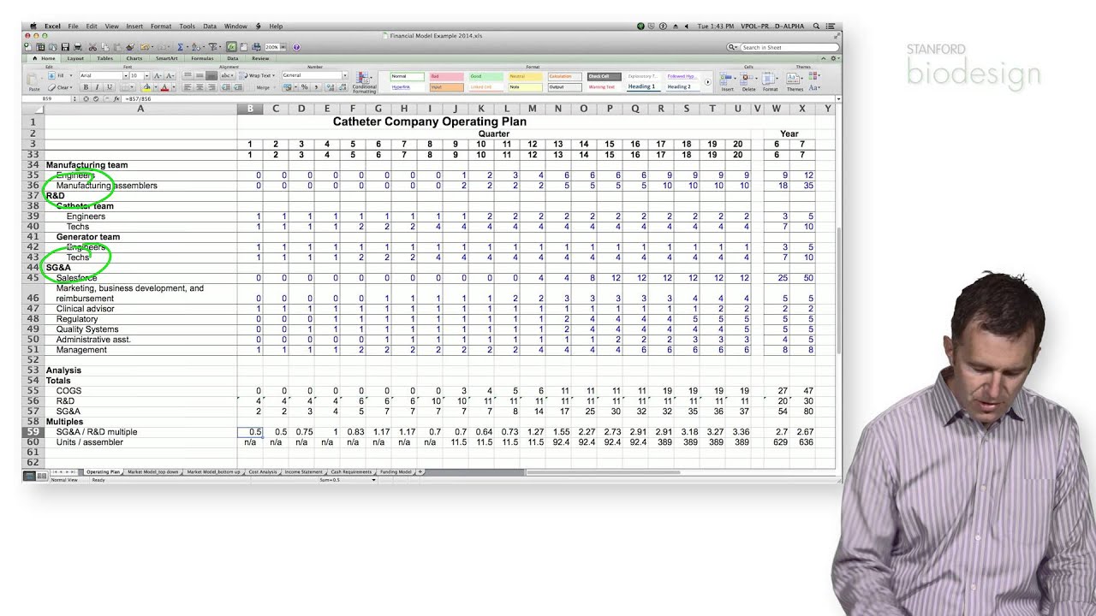Open the fill color dropdown arrow
The width and height of the screenshot is (1096, 616).
[156, 87]
